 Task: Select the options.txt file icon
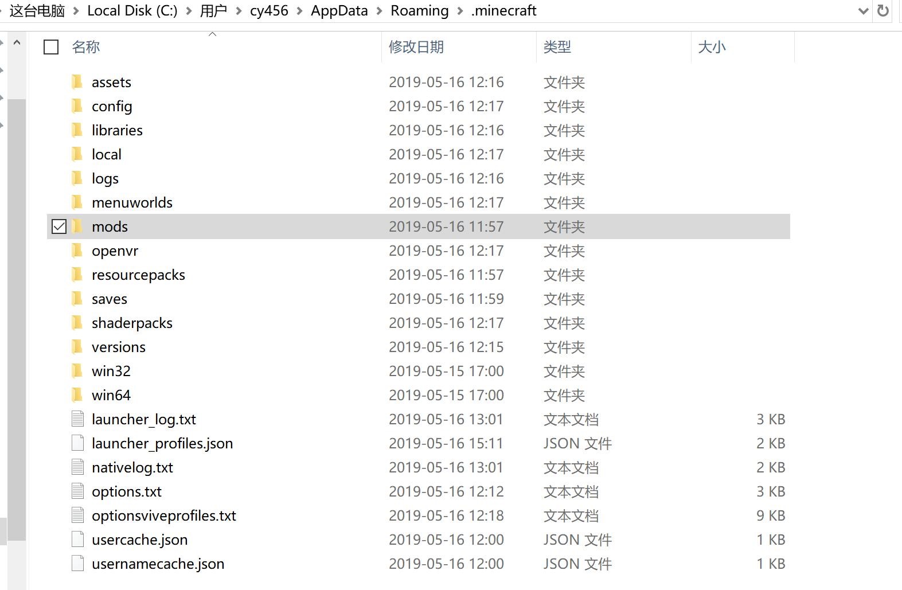[77, 491]
